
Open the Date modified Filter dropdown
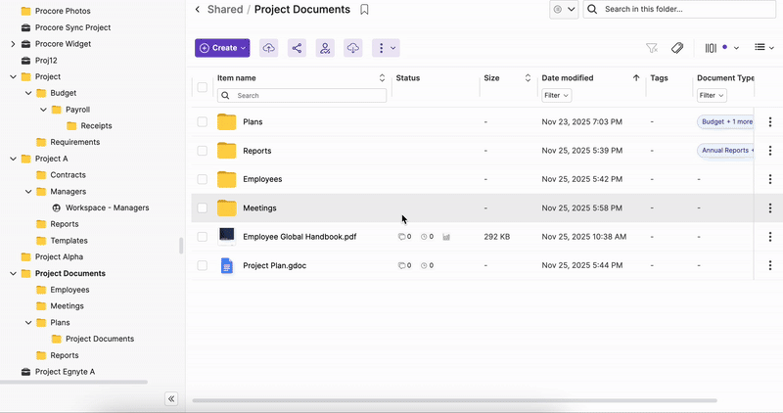(x=556, y=95)
